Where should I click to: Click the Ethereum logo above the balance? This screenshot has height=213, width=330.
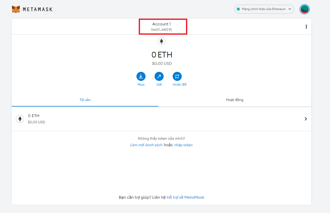161,41
